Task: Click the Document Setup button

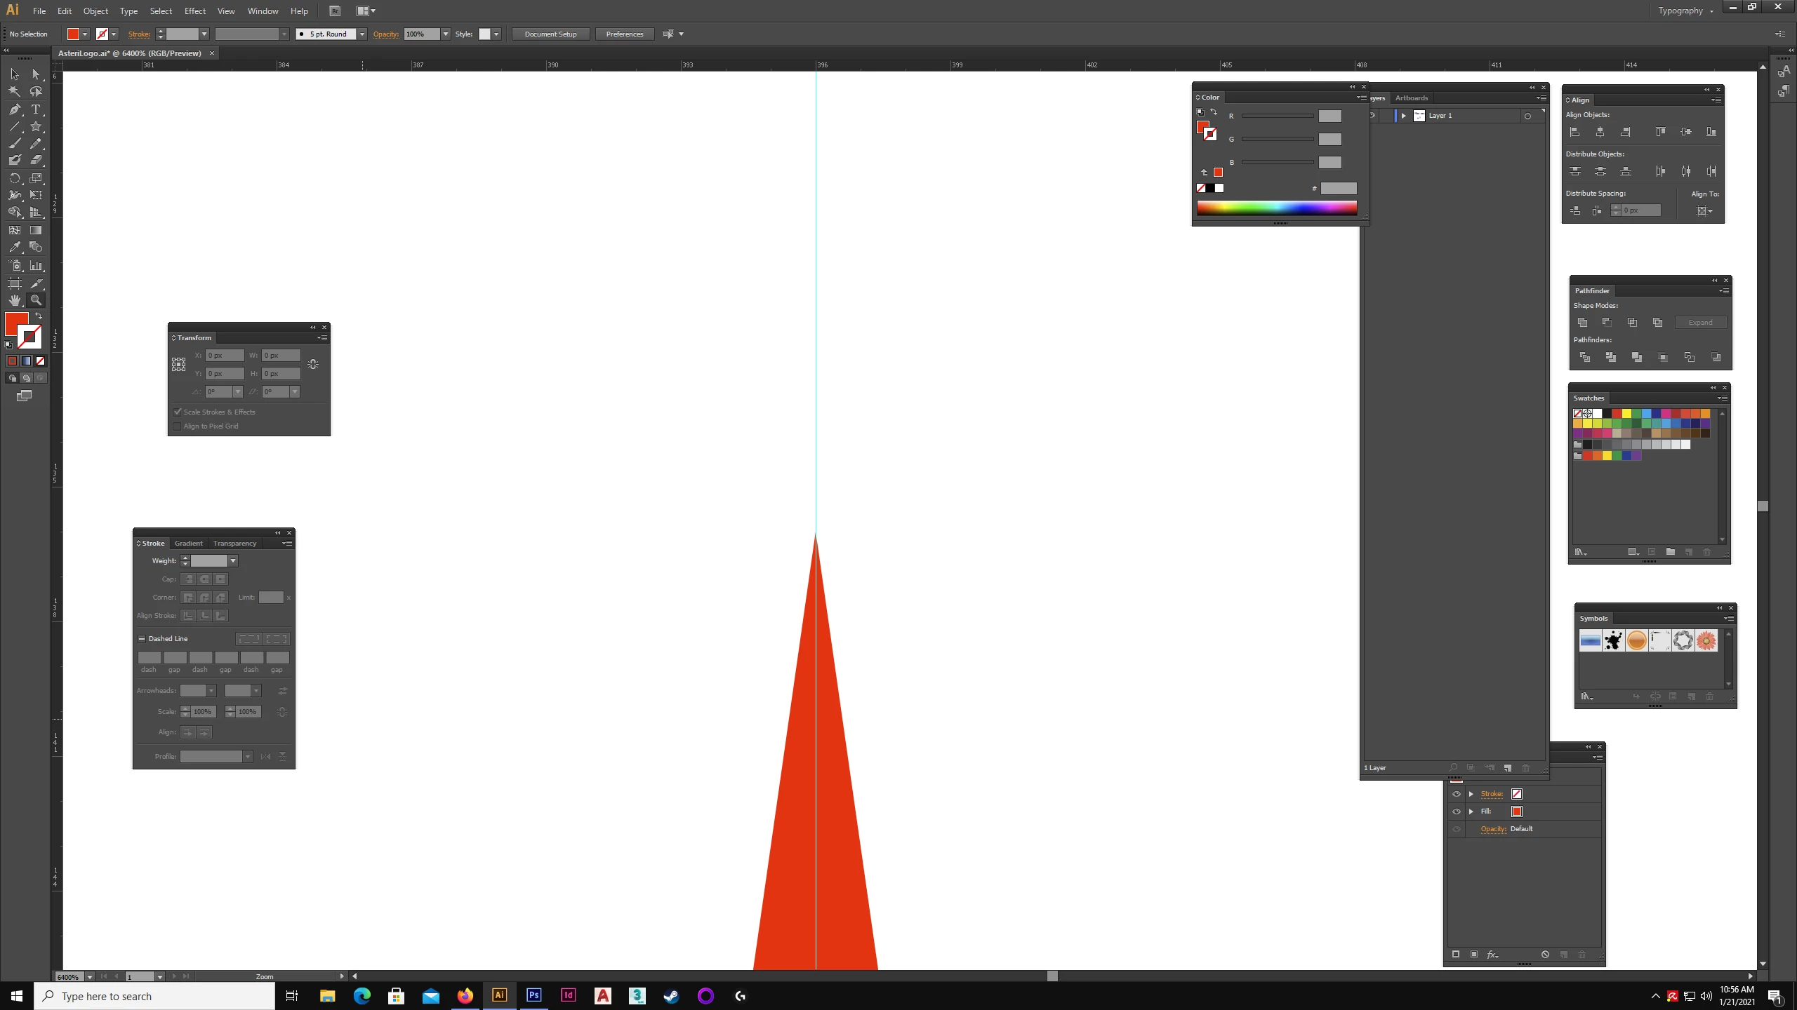Action: tap(550, 34)
